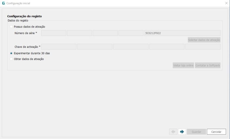Image resolution: width=230 pixels, height=139 pixels.
Task: Click the third Número de série field
Action: click(105, 33)
